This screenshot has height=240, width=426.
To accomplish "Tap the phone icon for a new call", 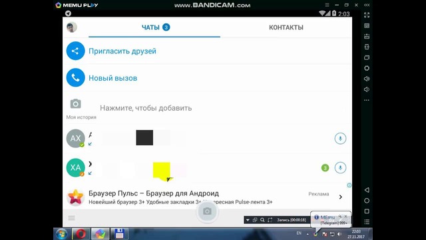I will point(75,77).
